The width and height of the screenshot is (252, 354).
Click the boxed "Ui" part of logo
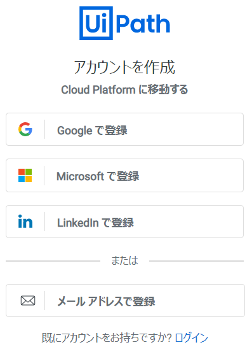click(96, 24)
